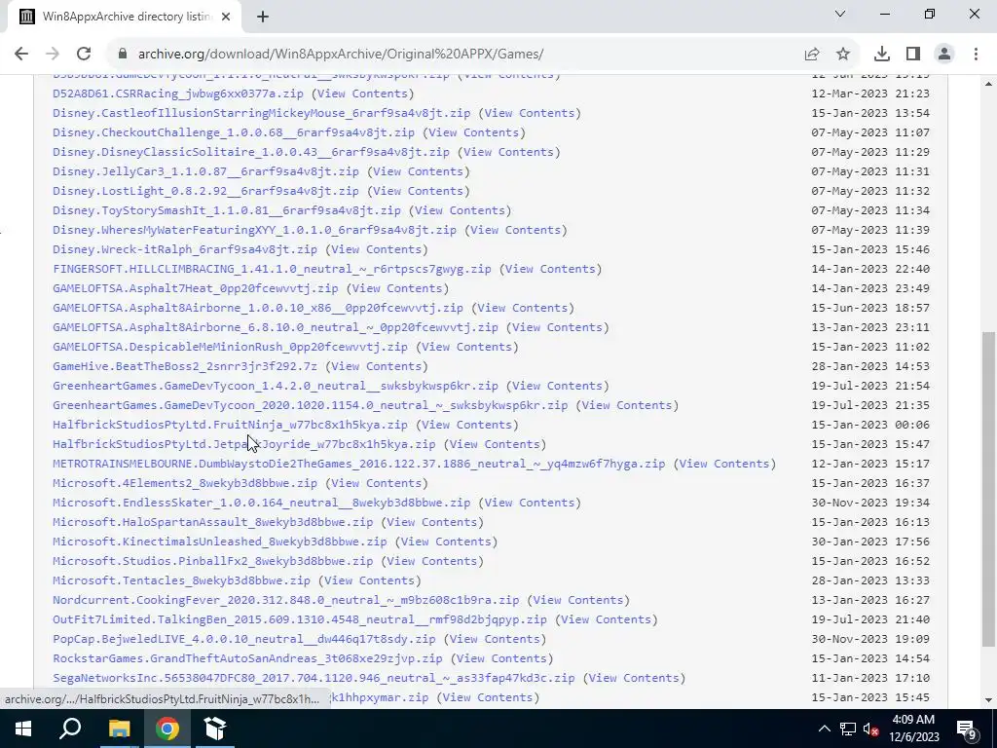View Contents of Disney.Wreck-itRalph zip
Viewport: 997px width, 748px height.
pos(377,249)
